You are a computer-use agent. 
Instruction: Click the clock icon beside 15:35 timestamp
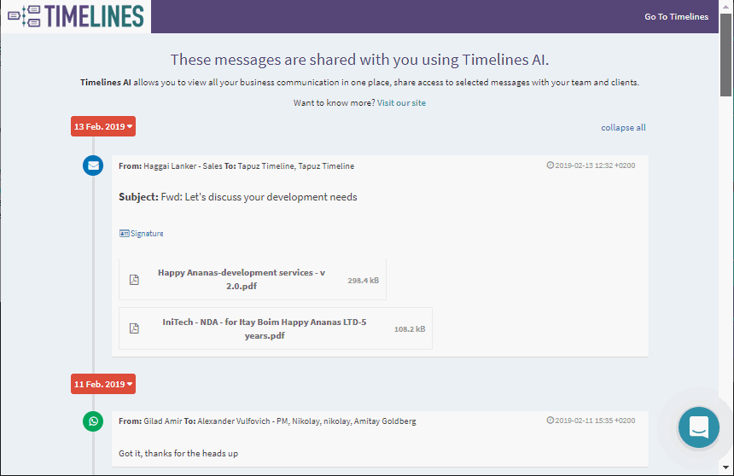(x=550, y=420)
